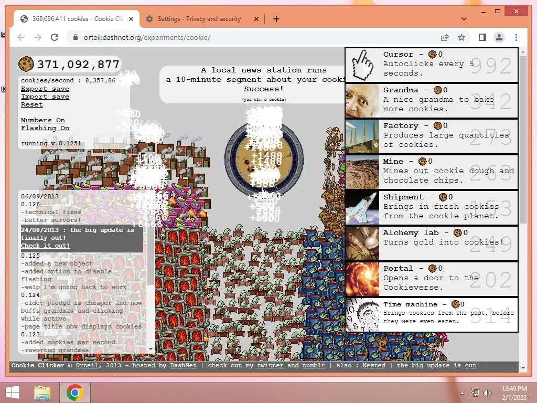Purchase a Portal building
Viewport: 537px width, 403px height.
[432, 279]
